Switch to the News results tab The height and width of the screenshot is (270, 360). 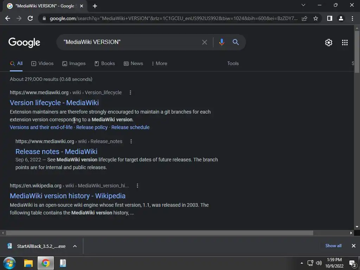[133, 64]
